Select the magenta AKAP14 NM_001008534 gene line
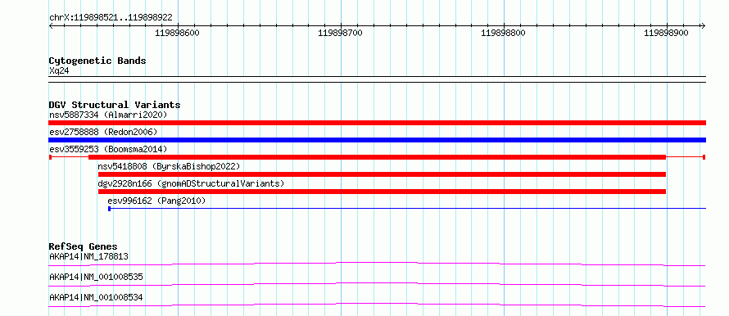The height and width of the screenshot is (316, 729). point(377,305)
